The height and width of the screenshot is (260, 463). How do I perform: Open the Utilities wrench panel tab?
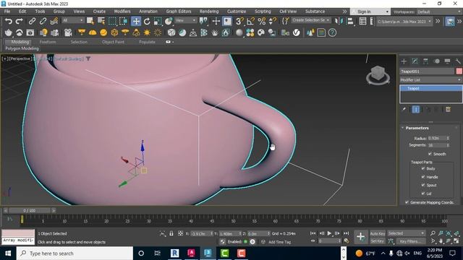(458, 61)
